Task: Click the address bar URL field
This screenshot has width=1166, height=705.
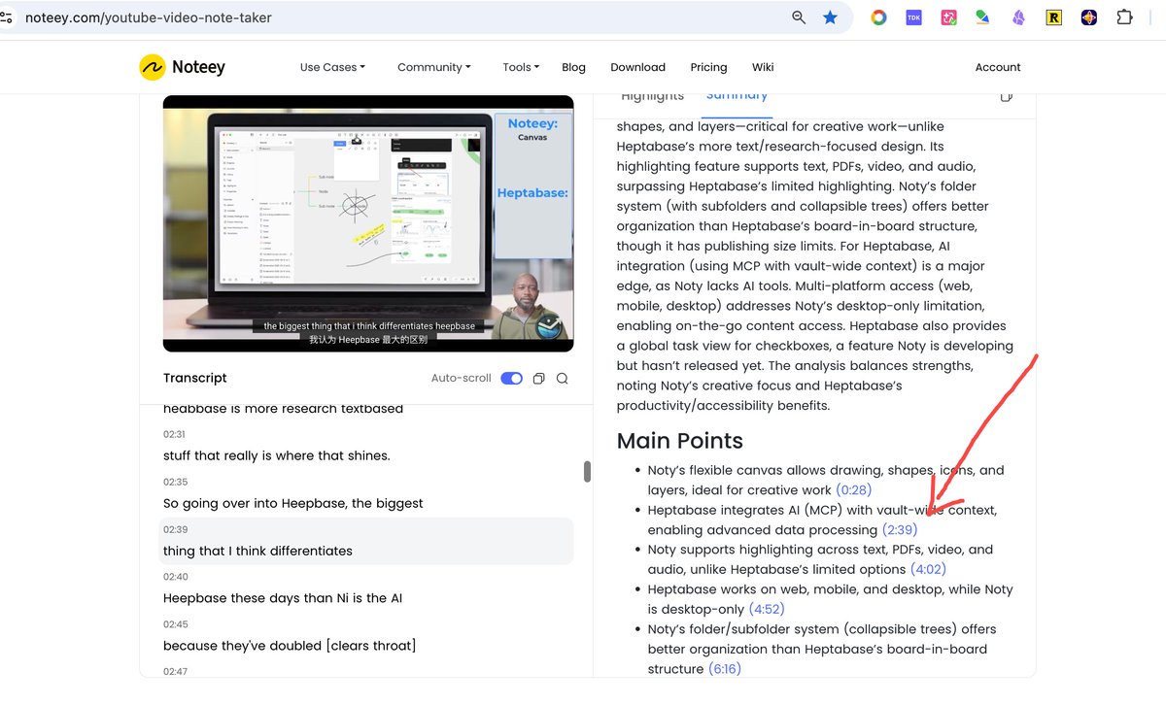Action: coord(398,17)
